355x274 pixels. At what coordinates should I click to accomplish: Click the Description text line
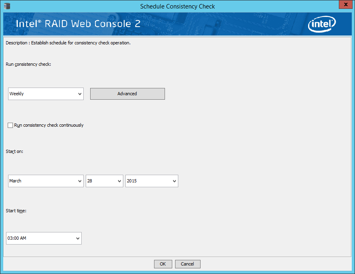click(68, 43)
